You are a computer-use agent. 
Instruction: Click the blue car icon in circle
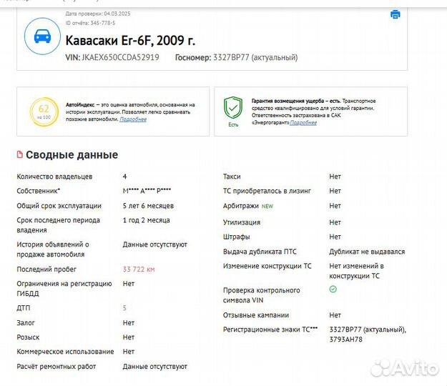point(42,36)
